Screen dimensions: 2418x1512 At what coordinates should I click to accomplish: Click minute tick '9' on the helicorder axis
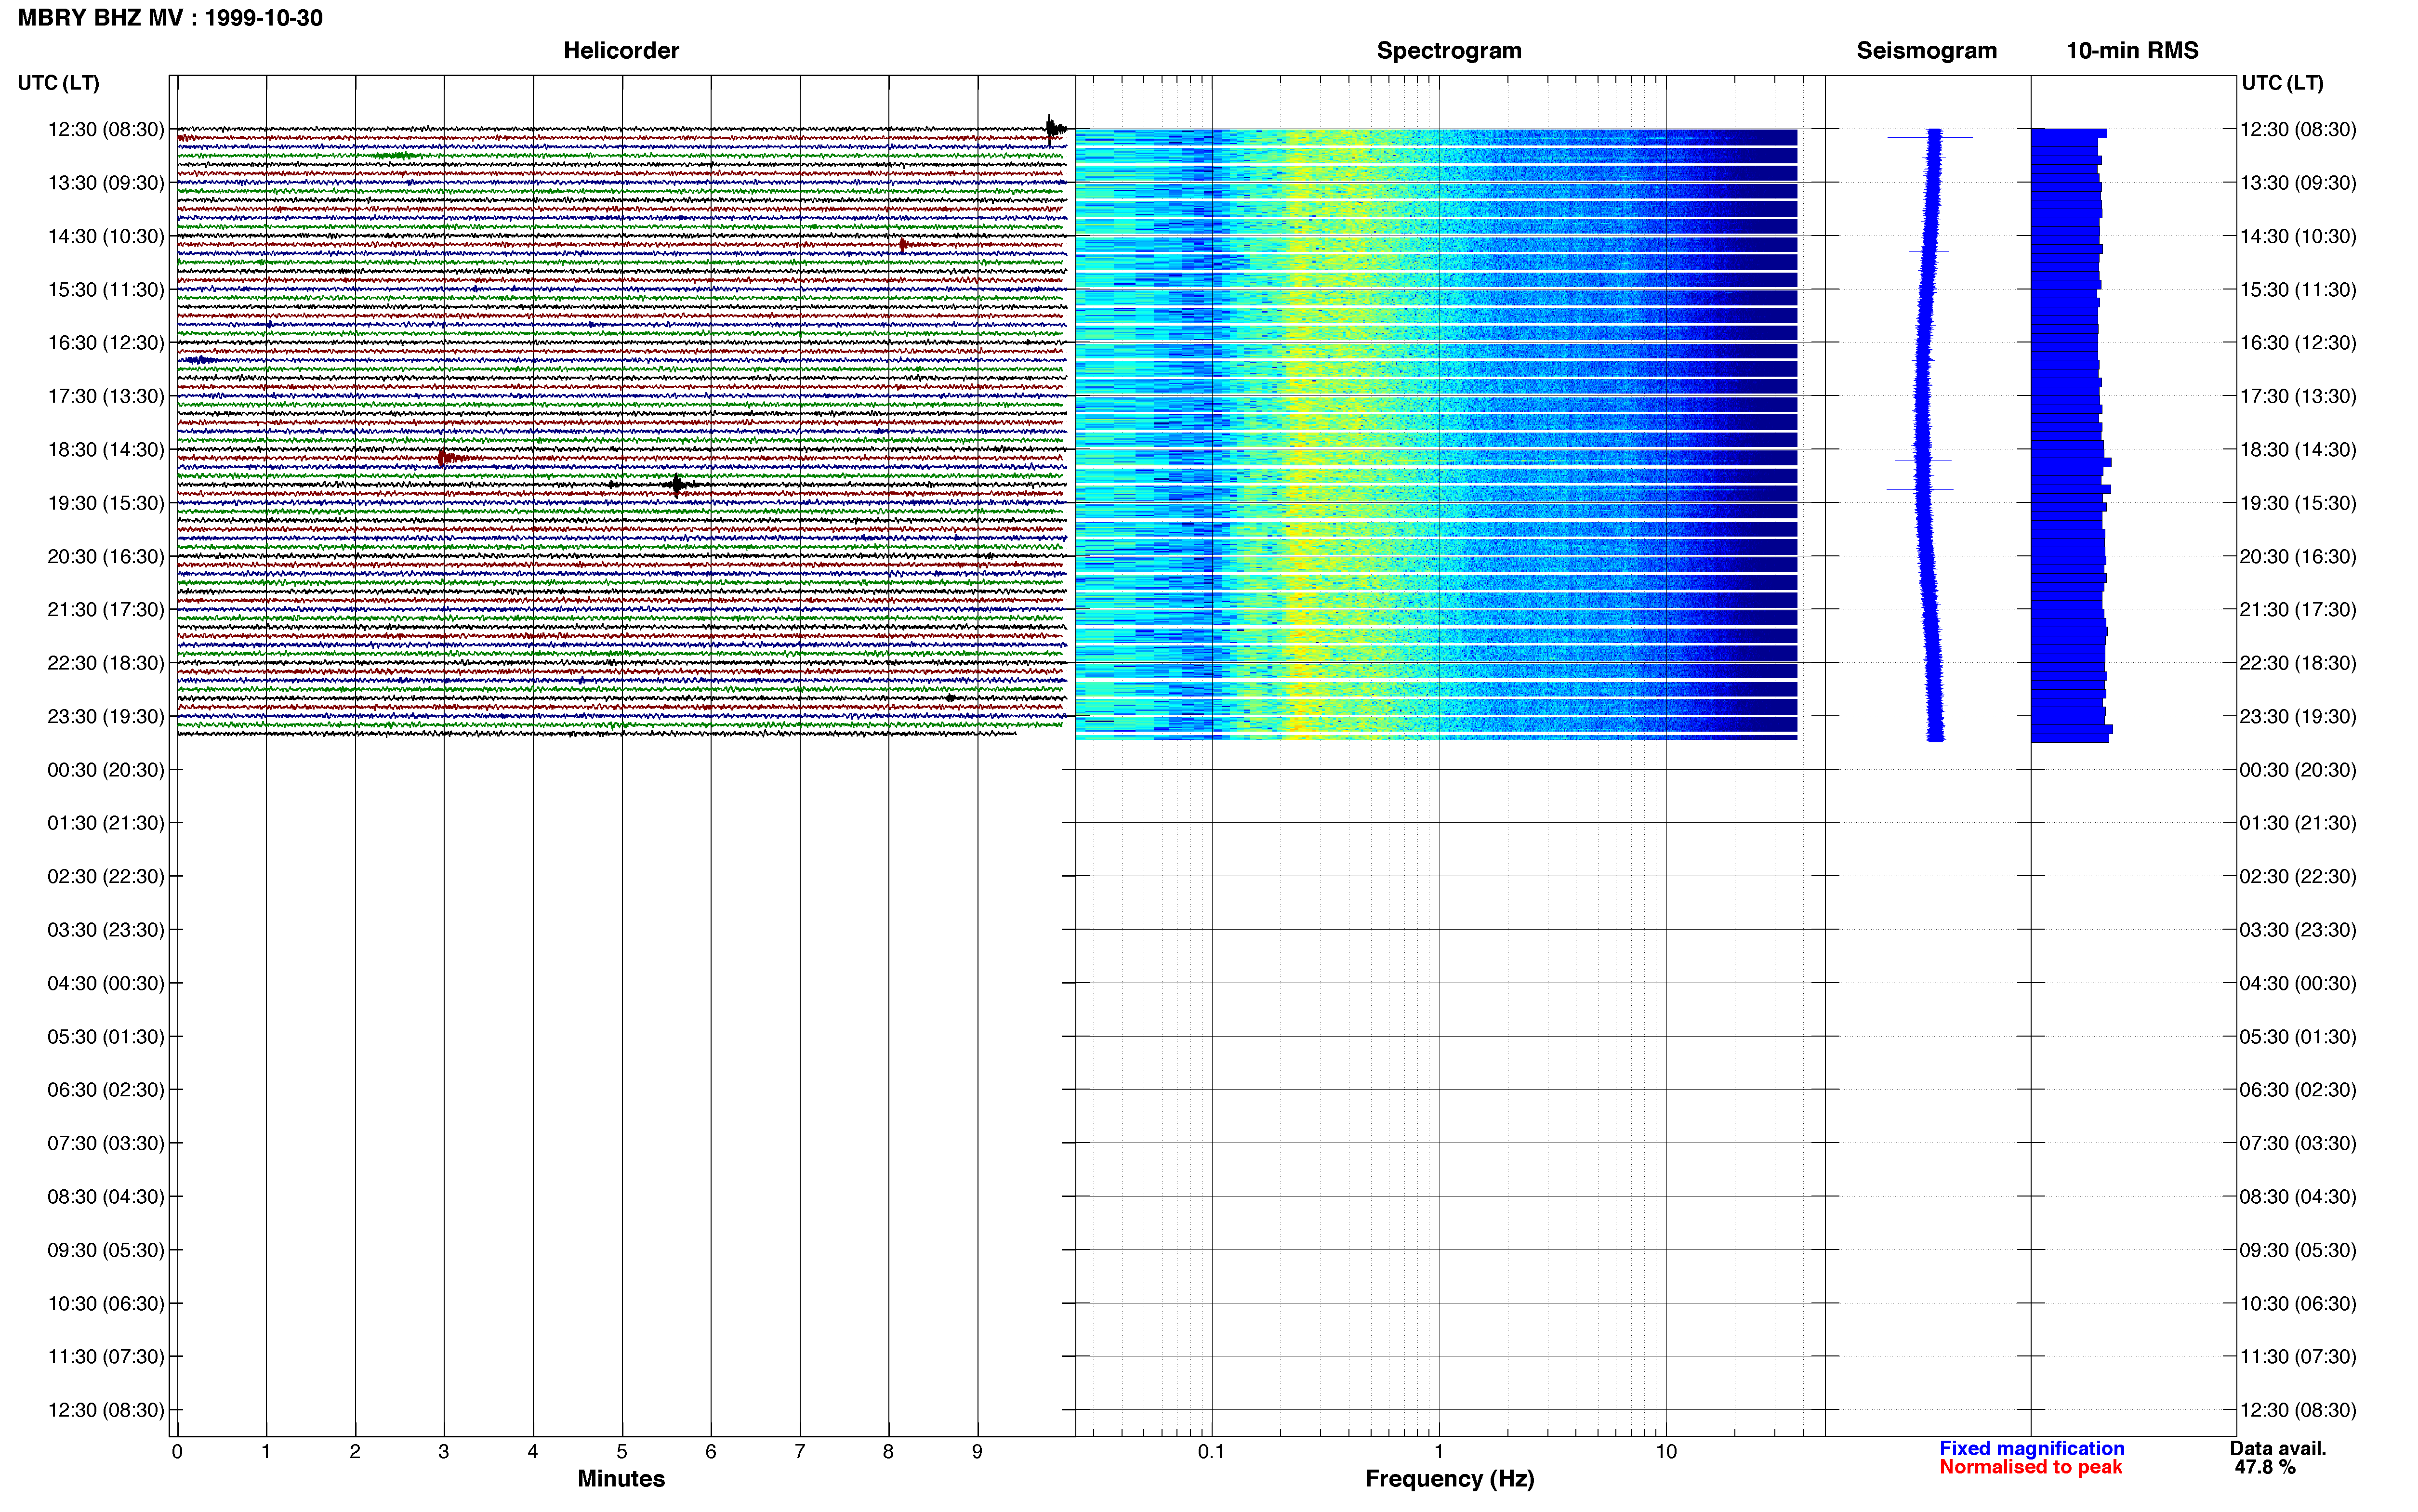click(x=977, y=1451)
